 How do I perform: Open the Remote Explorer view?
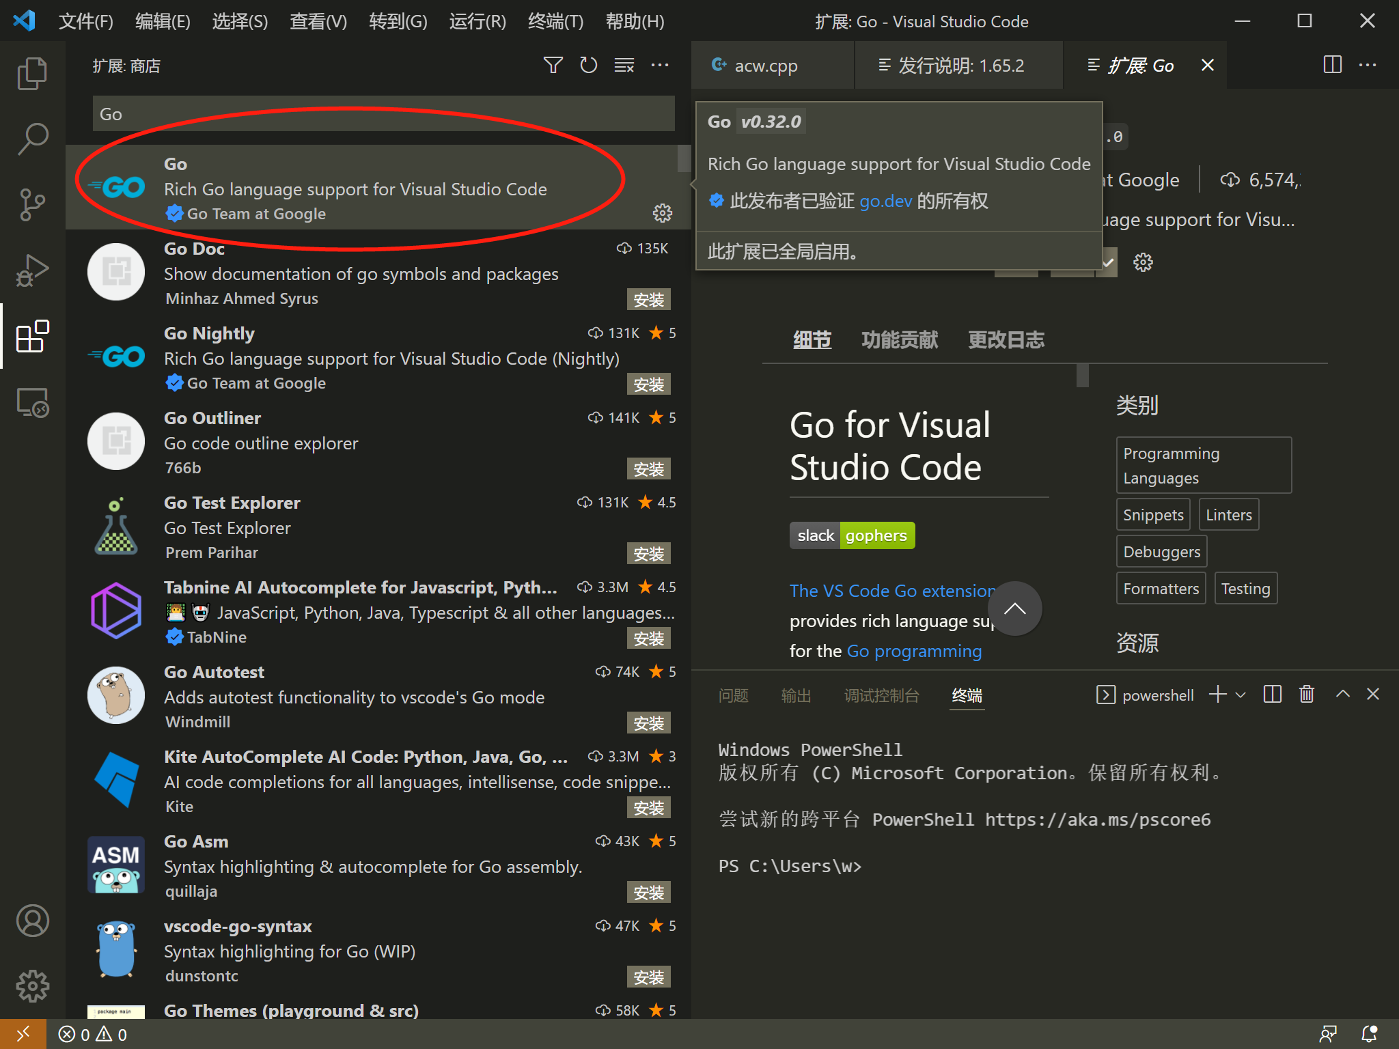pyautogui.click(x=32, y=402)
